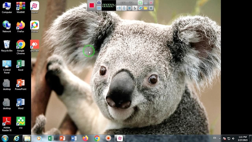Launch Word from the taskbar
This screenshot has height=142, width=252.
coord(74,138)
